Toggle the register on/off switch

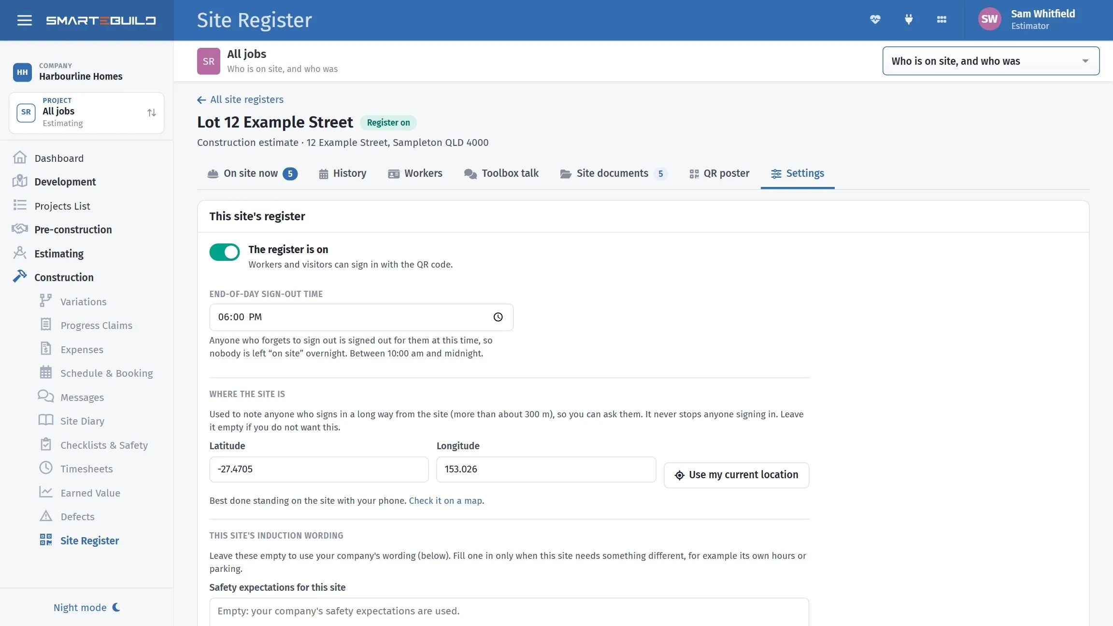(x=224, y=252)
